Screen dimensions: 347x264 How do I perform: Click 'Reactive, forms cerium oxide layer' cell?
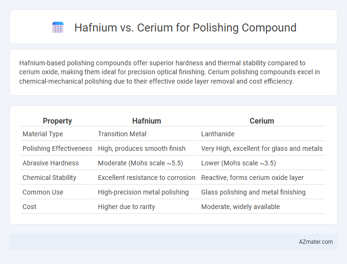[x=252, y=178]
